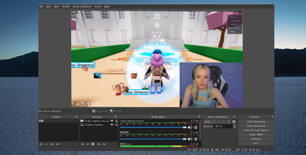
Task: Move source up in the Sources panel
Action: [99, 144]
